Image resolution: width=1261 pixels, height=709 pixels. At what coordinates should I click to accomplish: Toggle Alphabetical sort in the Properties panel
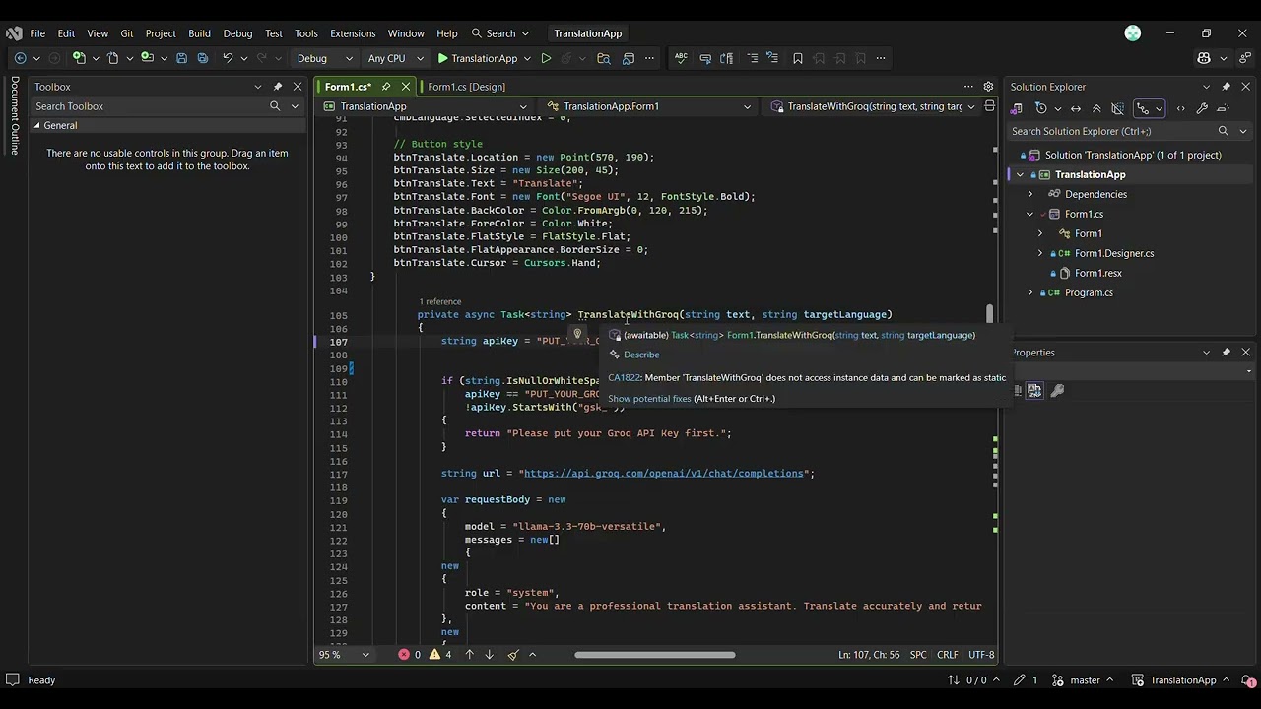pos(1034,390)
